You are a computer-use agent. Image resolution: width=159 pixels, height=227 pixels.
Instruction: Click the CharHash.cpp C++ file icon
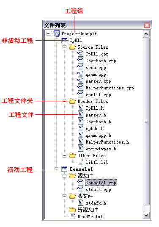80,61
